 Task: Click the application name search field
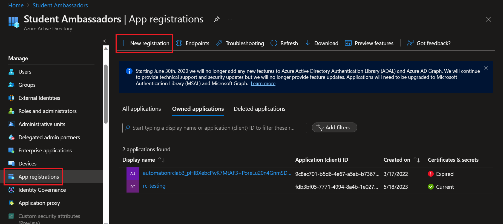[215, 128]
